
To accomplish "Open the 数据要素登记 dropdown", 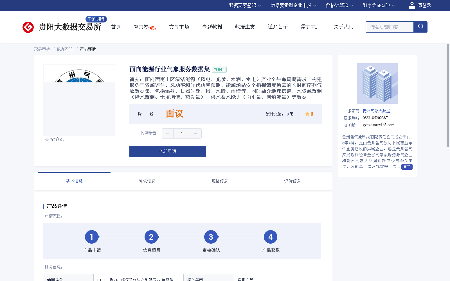I will [245, 5].
